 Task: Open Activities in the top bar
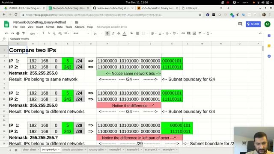coord(7,2)
